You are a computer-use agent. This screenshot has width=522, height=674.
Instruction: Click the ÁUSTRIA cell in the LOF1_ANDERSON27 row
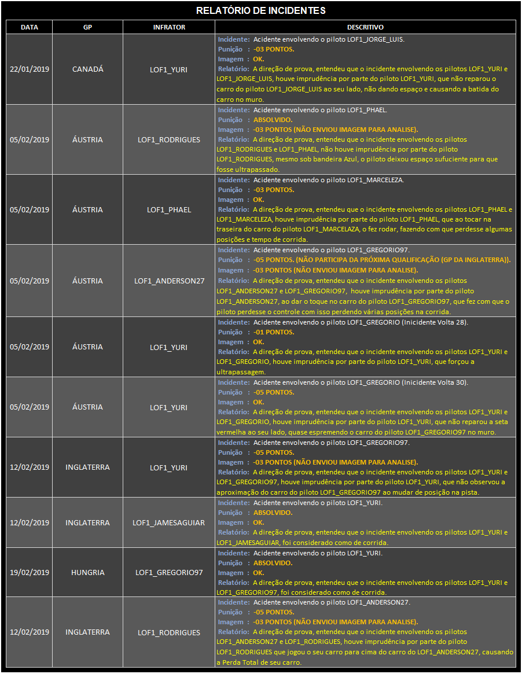pyautogui.click(x=88, y=281)
